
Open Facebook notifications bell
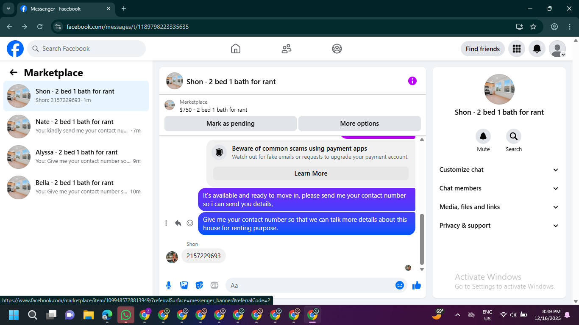coord(537,49)
